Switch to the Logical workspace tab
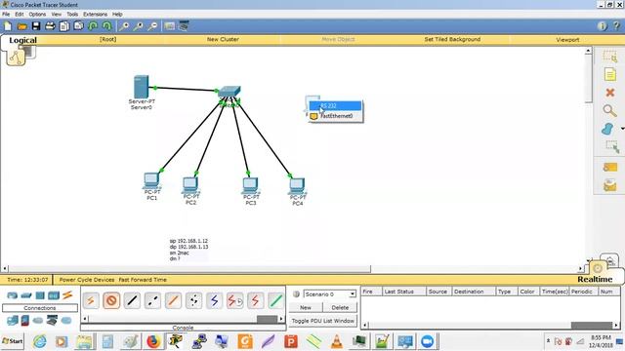 click(22, 40)
